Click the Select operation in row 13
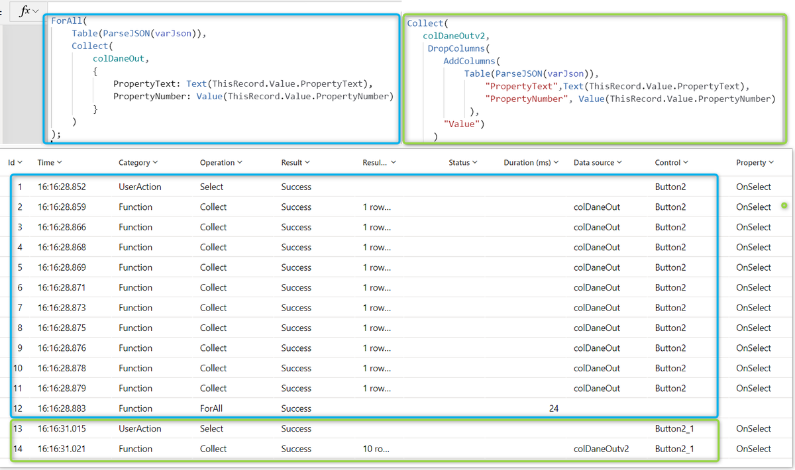The width and height of the screenshot is (795, 470). coord(212,429)
